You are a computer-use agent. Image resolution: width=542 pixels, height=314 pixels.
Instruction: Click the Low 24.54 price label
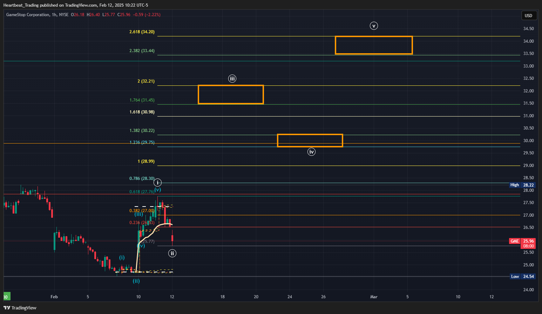point(522,277)
